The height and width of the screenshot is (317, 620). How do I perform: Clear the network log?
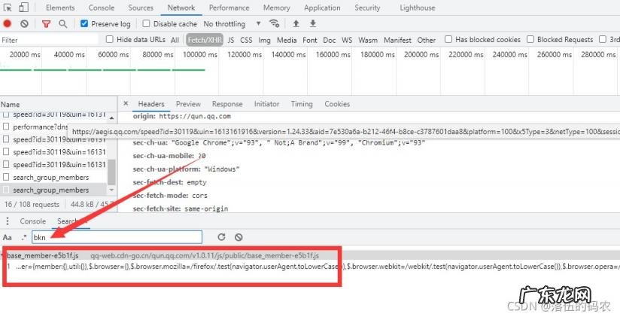click(24, 24)
